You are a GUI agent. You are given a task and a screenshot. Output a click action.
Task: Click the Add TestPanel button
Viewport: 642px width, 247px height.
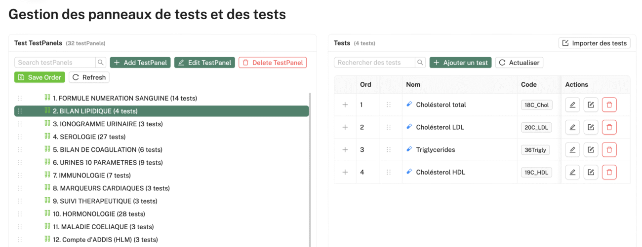(140, 63)
